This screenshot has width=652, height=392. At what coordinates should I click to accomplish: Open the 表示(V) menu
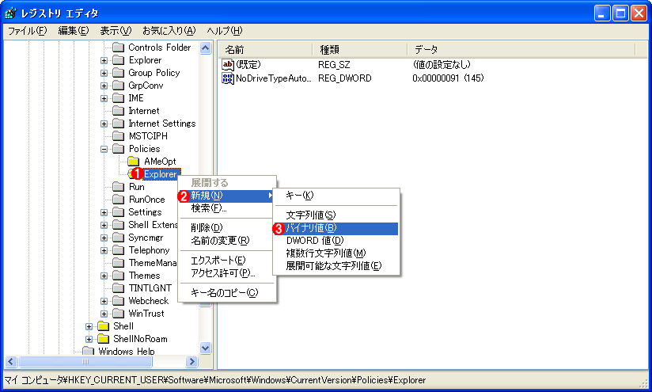coord(116,31)
